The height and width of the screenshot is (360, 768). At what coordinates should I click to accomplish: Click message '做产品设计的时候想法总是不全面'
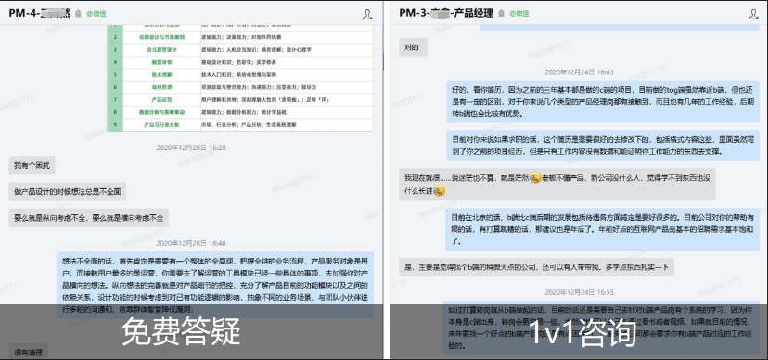pyautogui.click(x=67, y=191)
